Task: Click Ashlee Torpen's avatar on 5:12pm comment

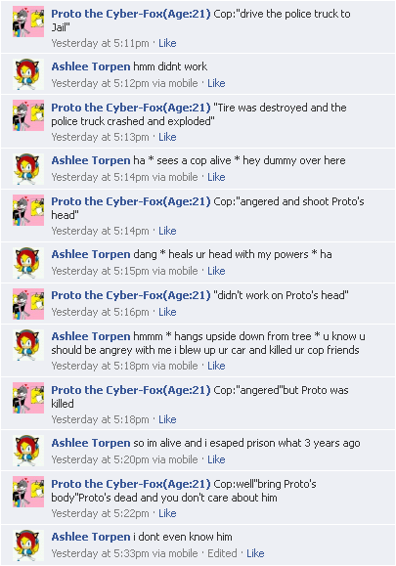Action: tap(28, 74)
